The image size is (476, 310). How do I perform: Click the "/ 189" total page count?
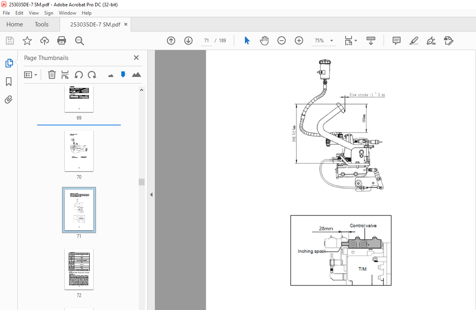(x=220, y=41)
